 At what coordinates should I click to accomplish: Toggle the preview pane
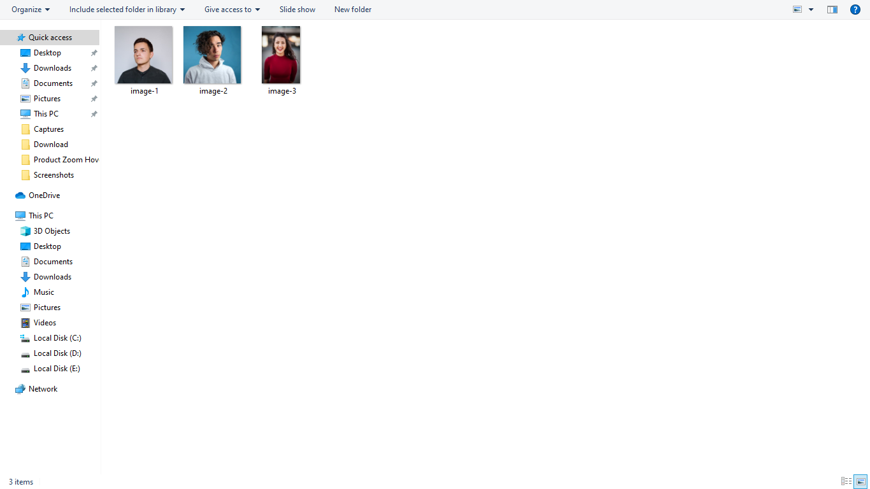[x=832, y=10]
